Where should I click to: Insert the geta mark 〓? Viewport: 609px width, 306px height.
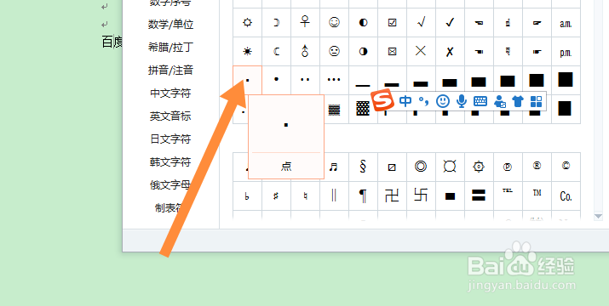(479, 195)
